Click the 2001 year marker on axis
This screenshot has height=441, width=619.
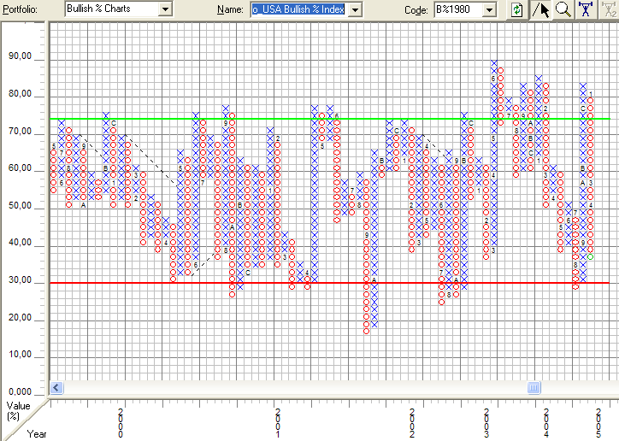point(278,422)
